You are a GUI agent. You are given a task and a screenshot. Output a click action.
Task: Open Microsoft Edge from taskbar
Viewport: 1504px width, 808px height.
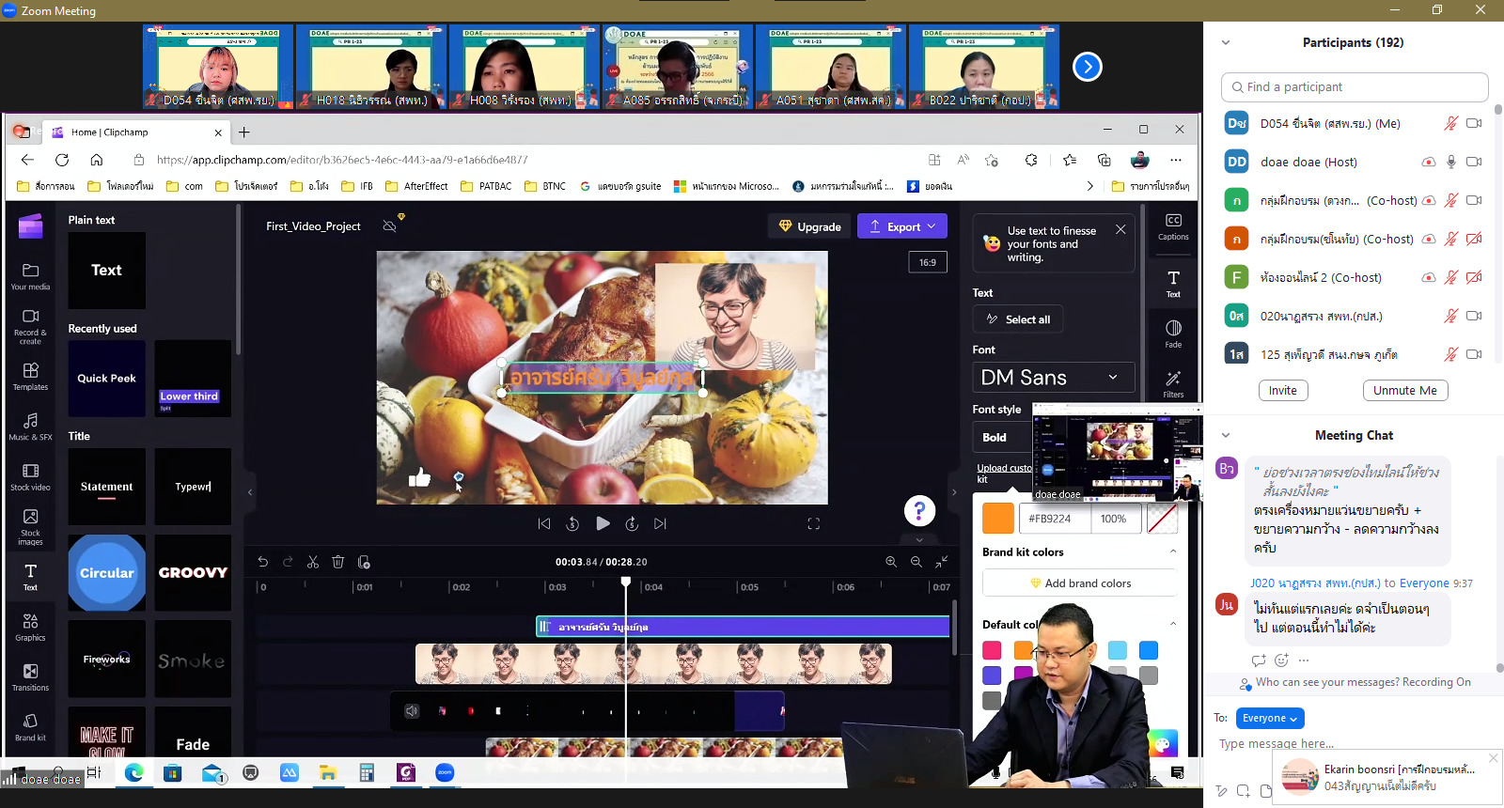134,772
